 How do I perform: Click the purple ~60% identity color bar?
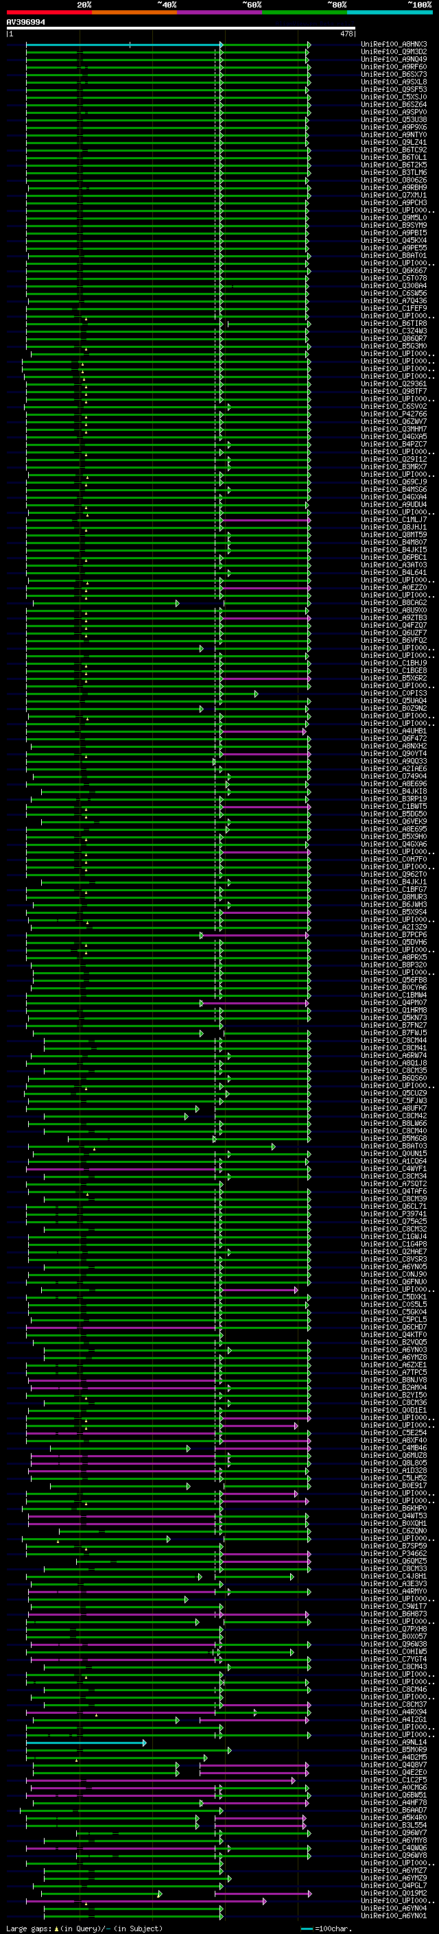220,12
